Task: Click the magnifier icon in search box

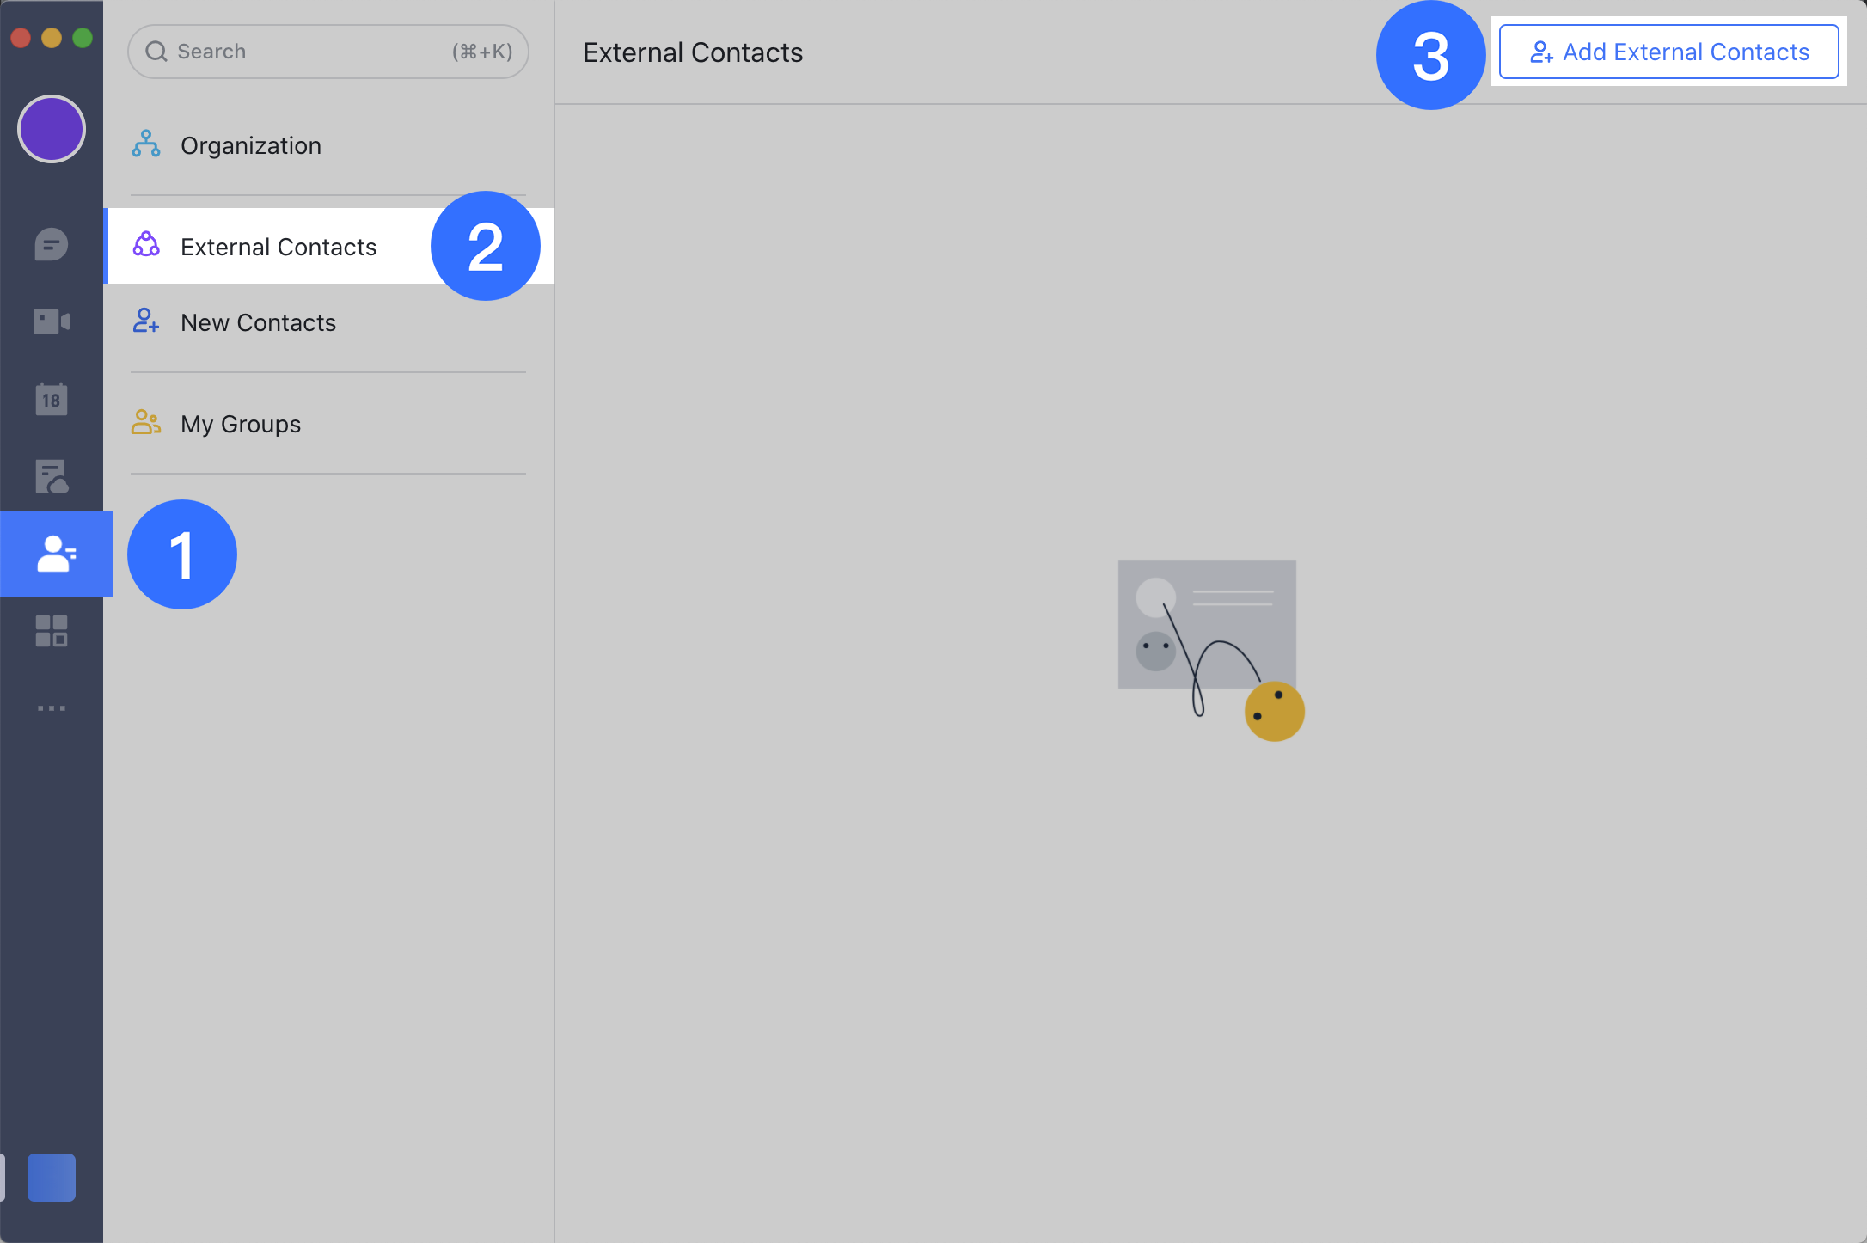Action: (156, 52)
